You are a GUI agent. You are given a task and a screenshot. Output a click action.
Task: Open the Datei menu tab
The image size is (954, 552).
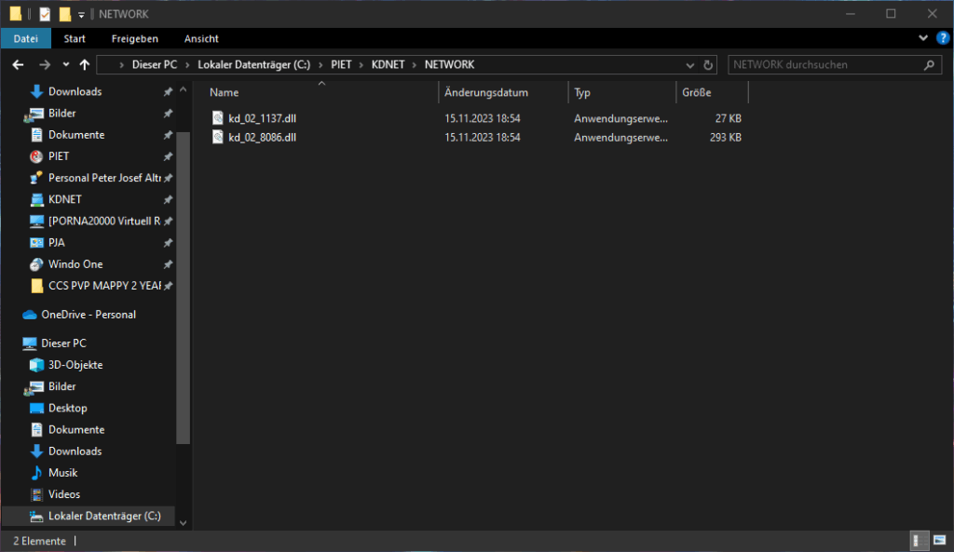click(25, 38)
